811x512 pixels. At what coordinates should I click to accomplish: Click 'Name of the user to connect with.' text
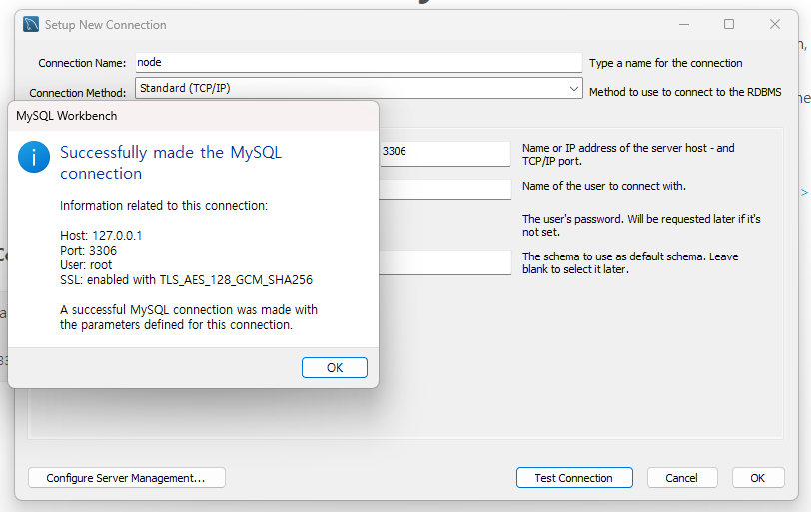[604, 186]
